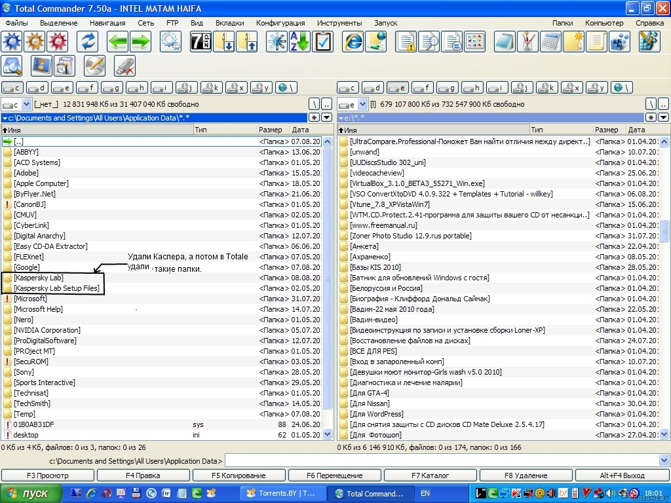Click the Alt+F4 Выход button
The height and width of the screenshot is (503, 671).
coord(623,475)
